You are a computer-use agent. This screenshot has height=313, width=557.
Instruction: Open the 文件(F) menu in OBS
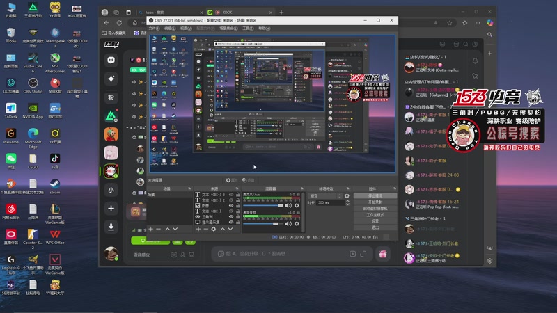click(x=154, y=29)
